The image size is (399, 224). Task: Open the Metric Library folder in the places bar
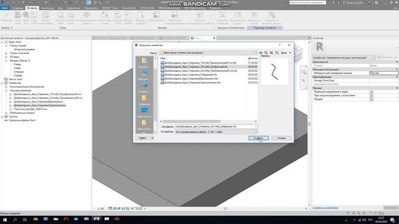[x=144, y=124]
